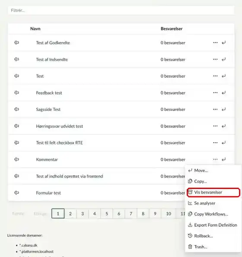Close the three-dots menu on the Kommentar row
This screenshot has width=242, height=257.
tap(215, 159)
